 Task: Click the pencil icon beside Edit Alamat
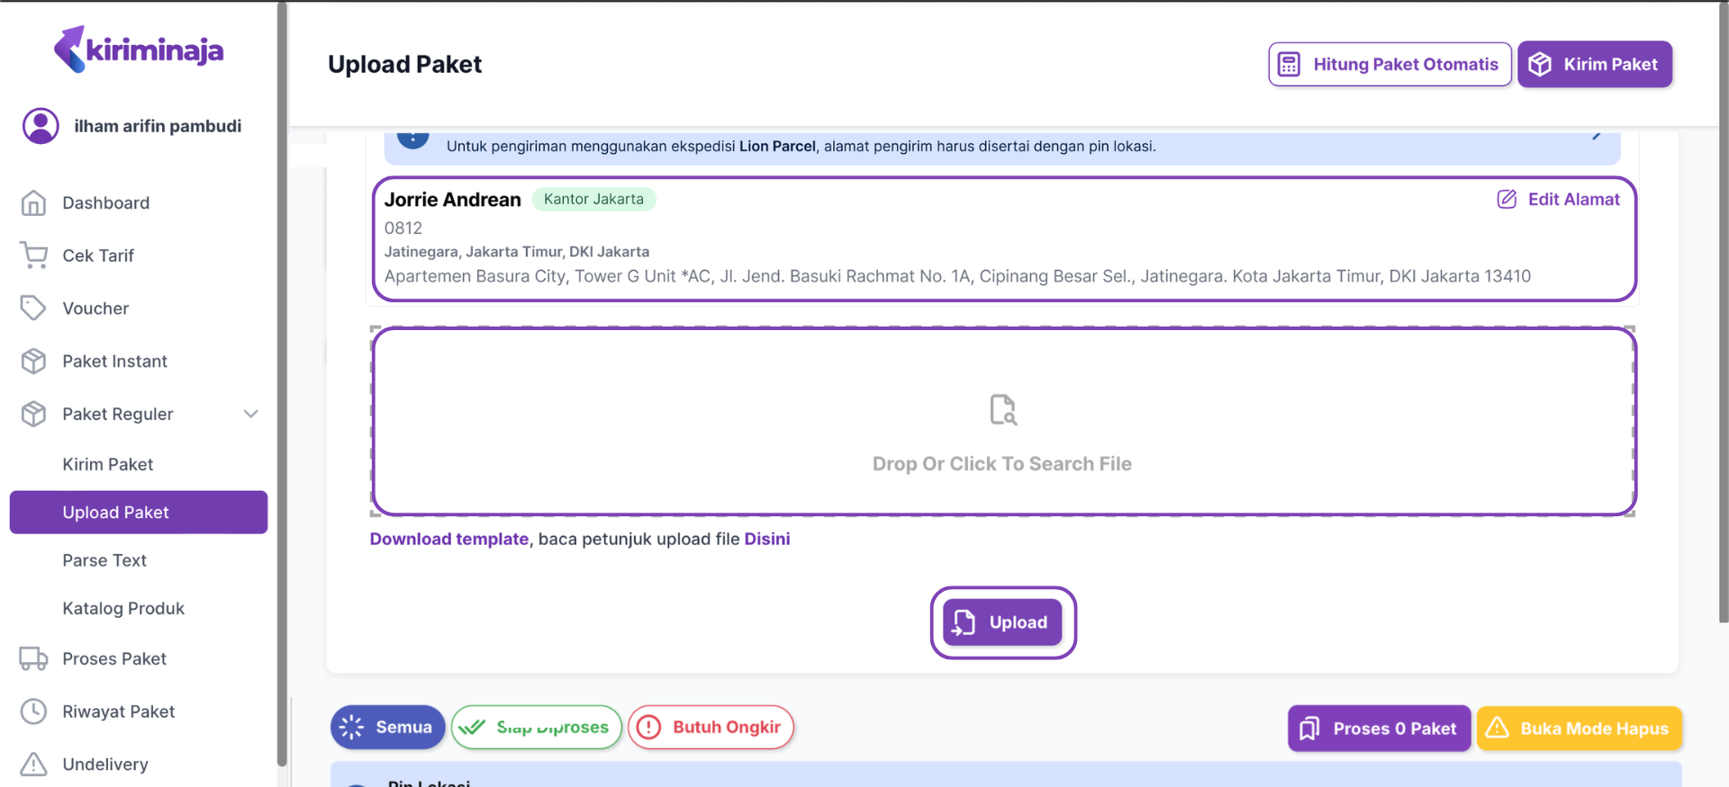pos(1507,200)
